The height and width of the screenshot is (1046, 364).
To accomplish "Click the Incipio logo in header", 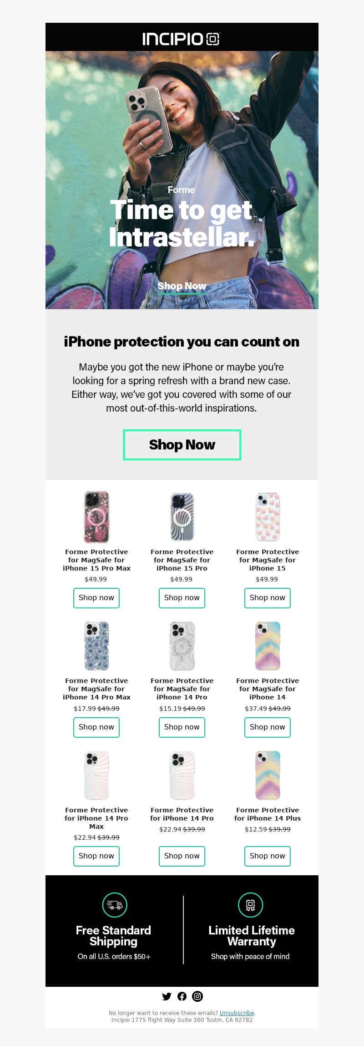I will pyautogui.click(x=181, y=39).
